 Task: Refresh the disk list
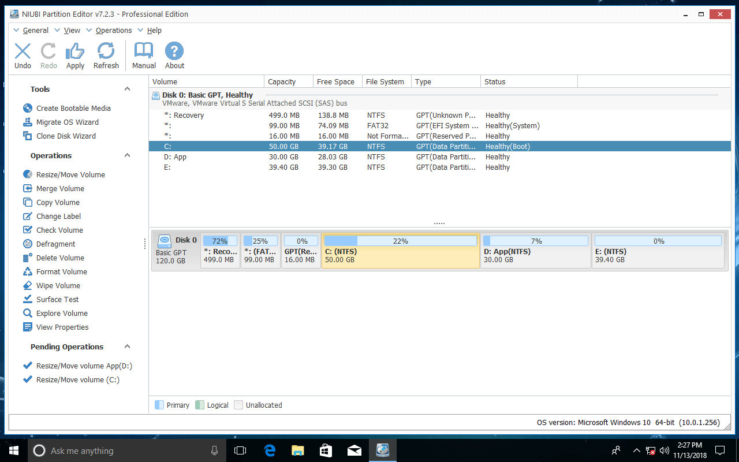pyautogui.click(x=106, y=56)
